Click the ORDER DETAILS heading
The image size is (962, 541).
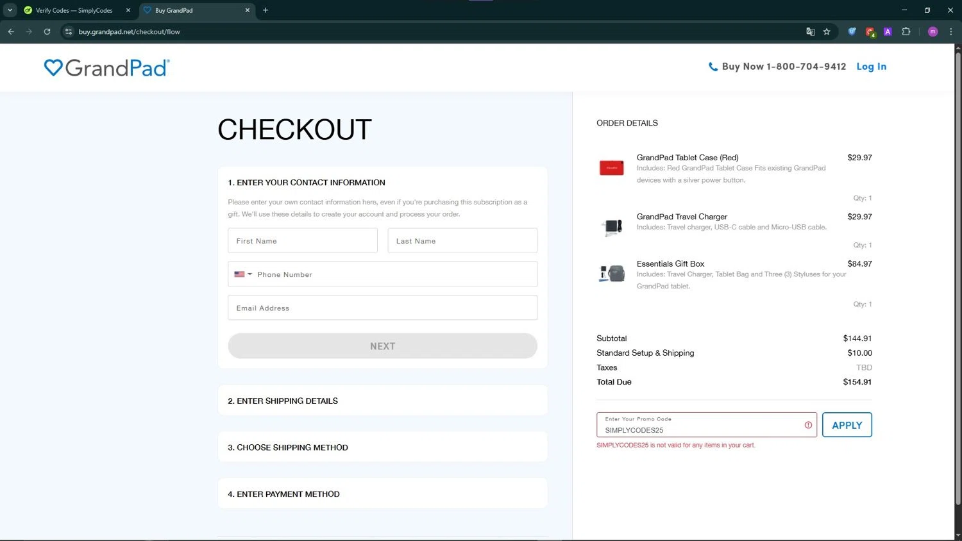point(627,123)
